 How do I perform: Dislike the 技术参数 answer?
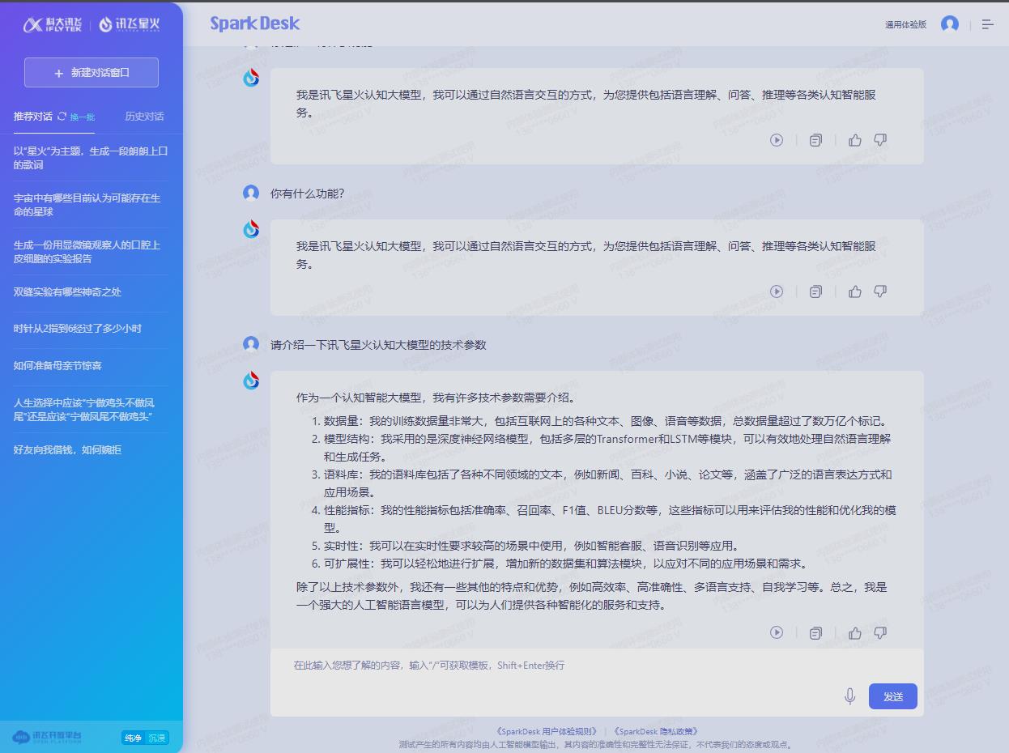coord(880,632)
